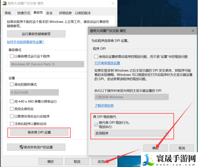Tick the 简化的颜色模式 checkbox

pos(12,84)
